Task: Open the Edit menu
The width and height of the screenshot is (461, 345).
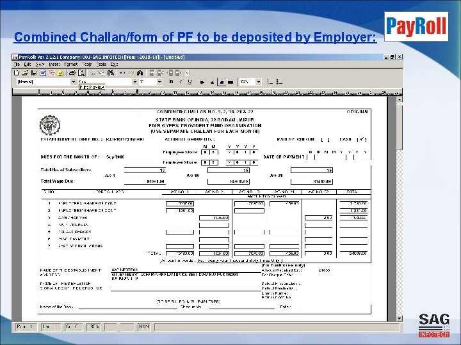Action: [x=28, y=65]
